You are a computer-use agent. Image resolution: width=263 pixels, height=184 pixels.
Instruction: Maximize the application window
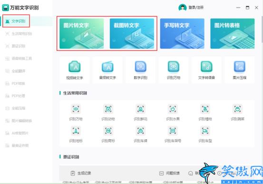click(247, 8)
